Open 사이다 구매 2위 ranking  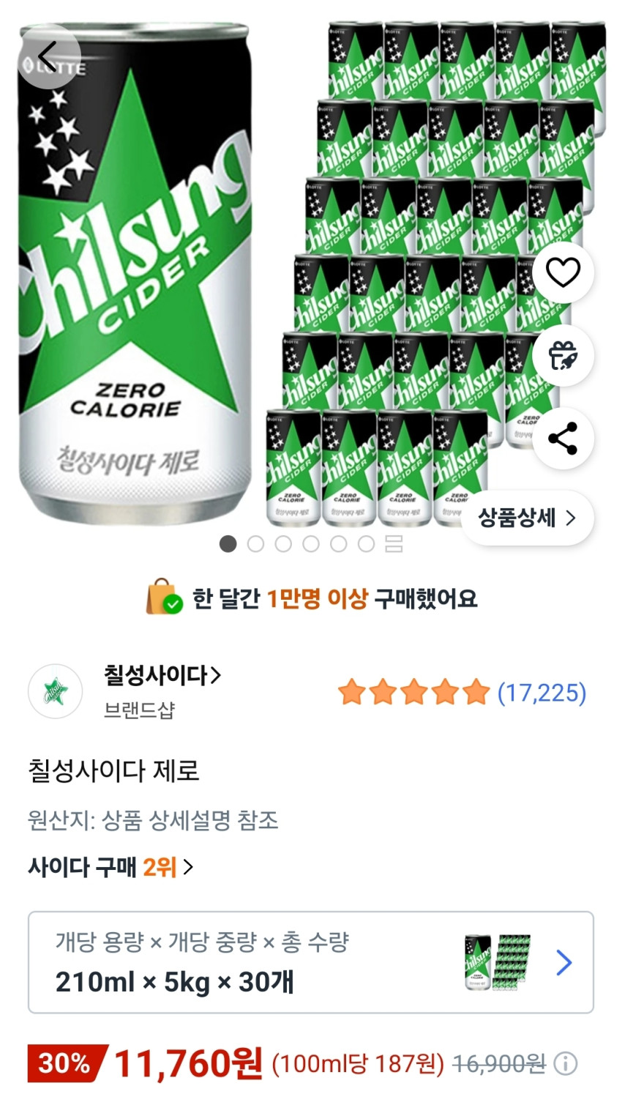(x=110, y=867)
